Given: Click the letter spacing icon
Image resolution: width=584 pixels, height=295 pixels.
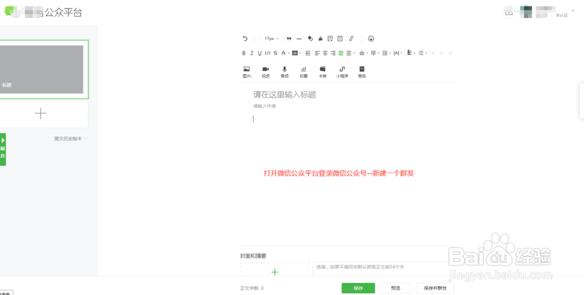Looking at the screenshot, I should click(x=397, y=53).
